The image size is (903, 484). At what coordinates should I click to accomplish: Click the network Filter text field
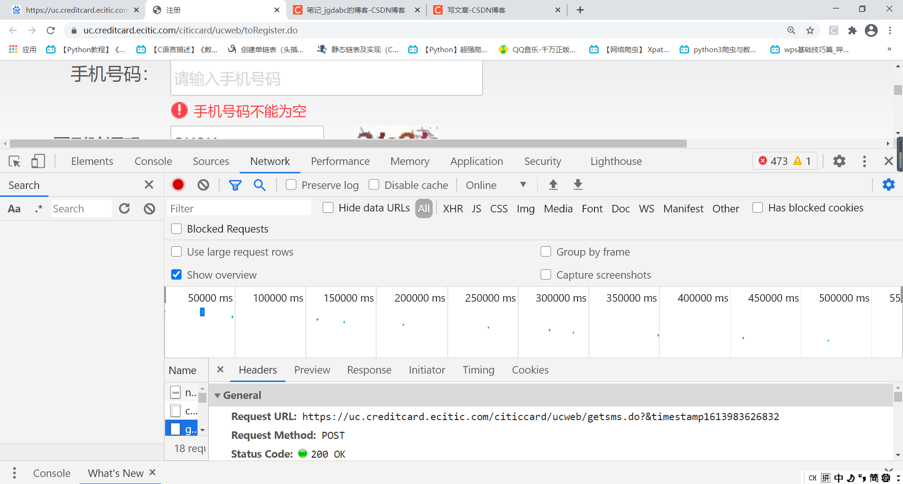(x=239, y=208)
